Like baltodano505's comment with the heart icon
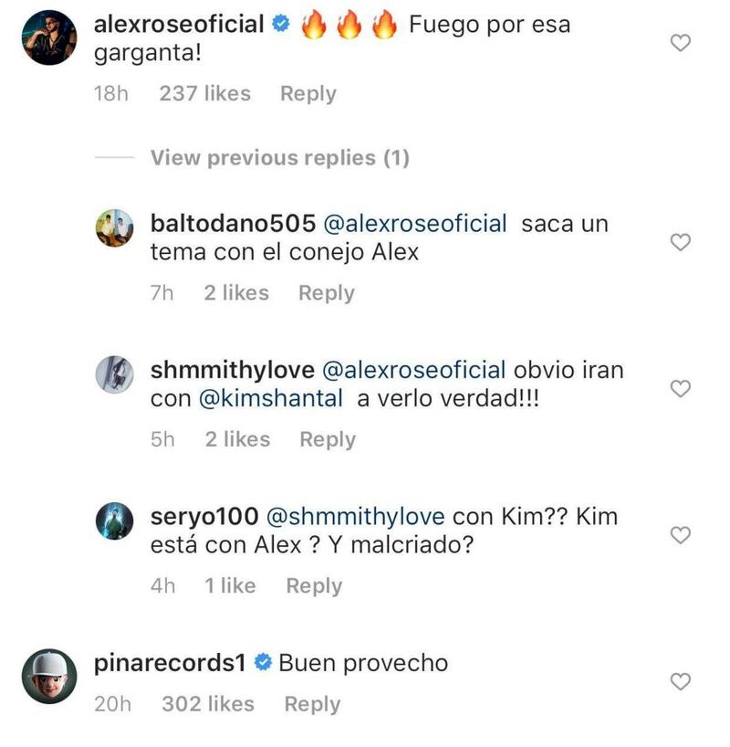 coord(680,242)
